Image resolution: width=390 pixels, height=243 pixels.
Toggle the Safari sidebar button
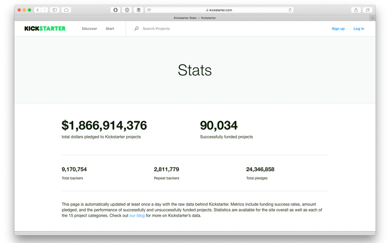click(x=55, y=10)
